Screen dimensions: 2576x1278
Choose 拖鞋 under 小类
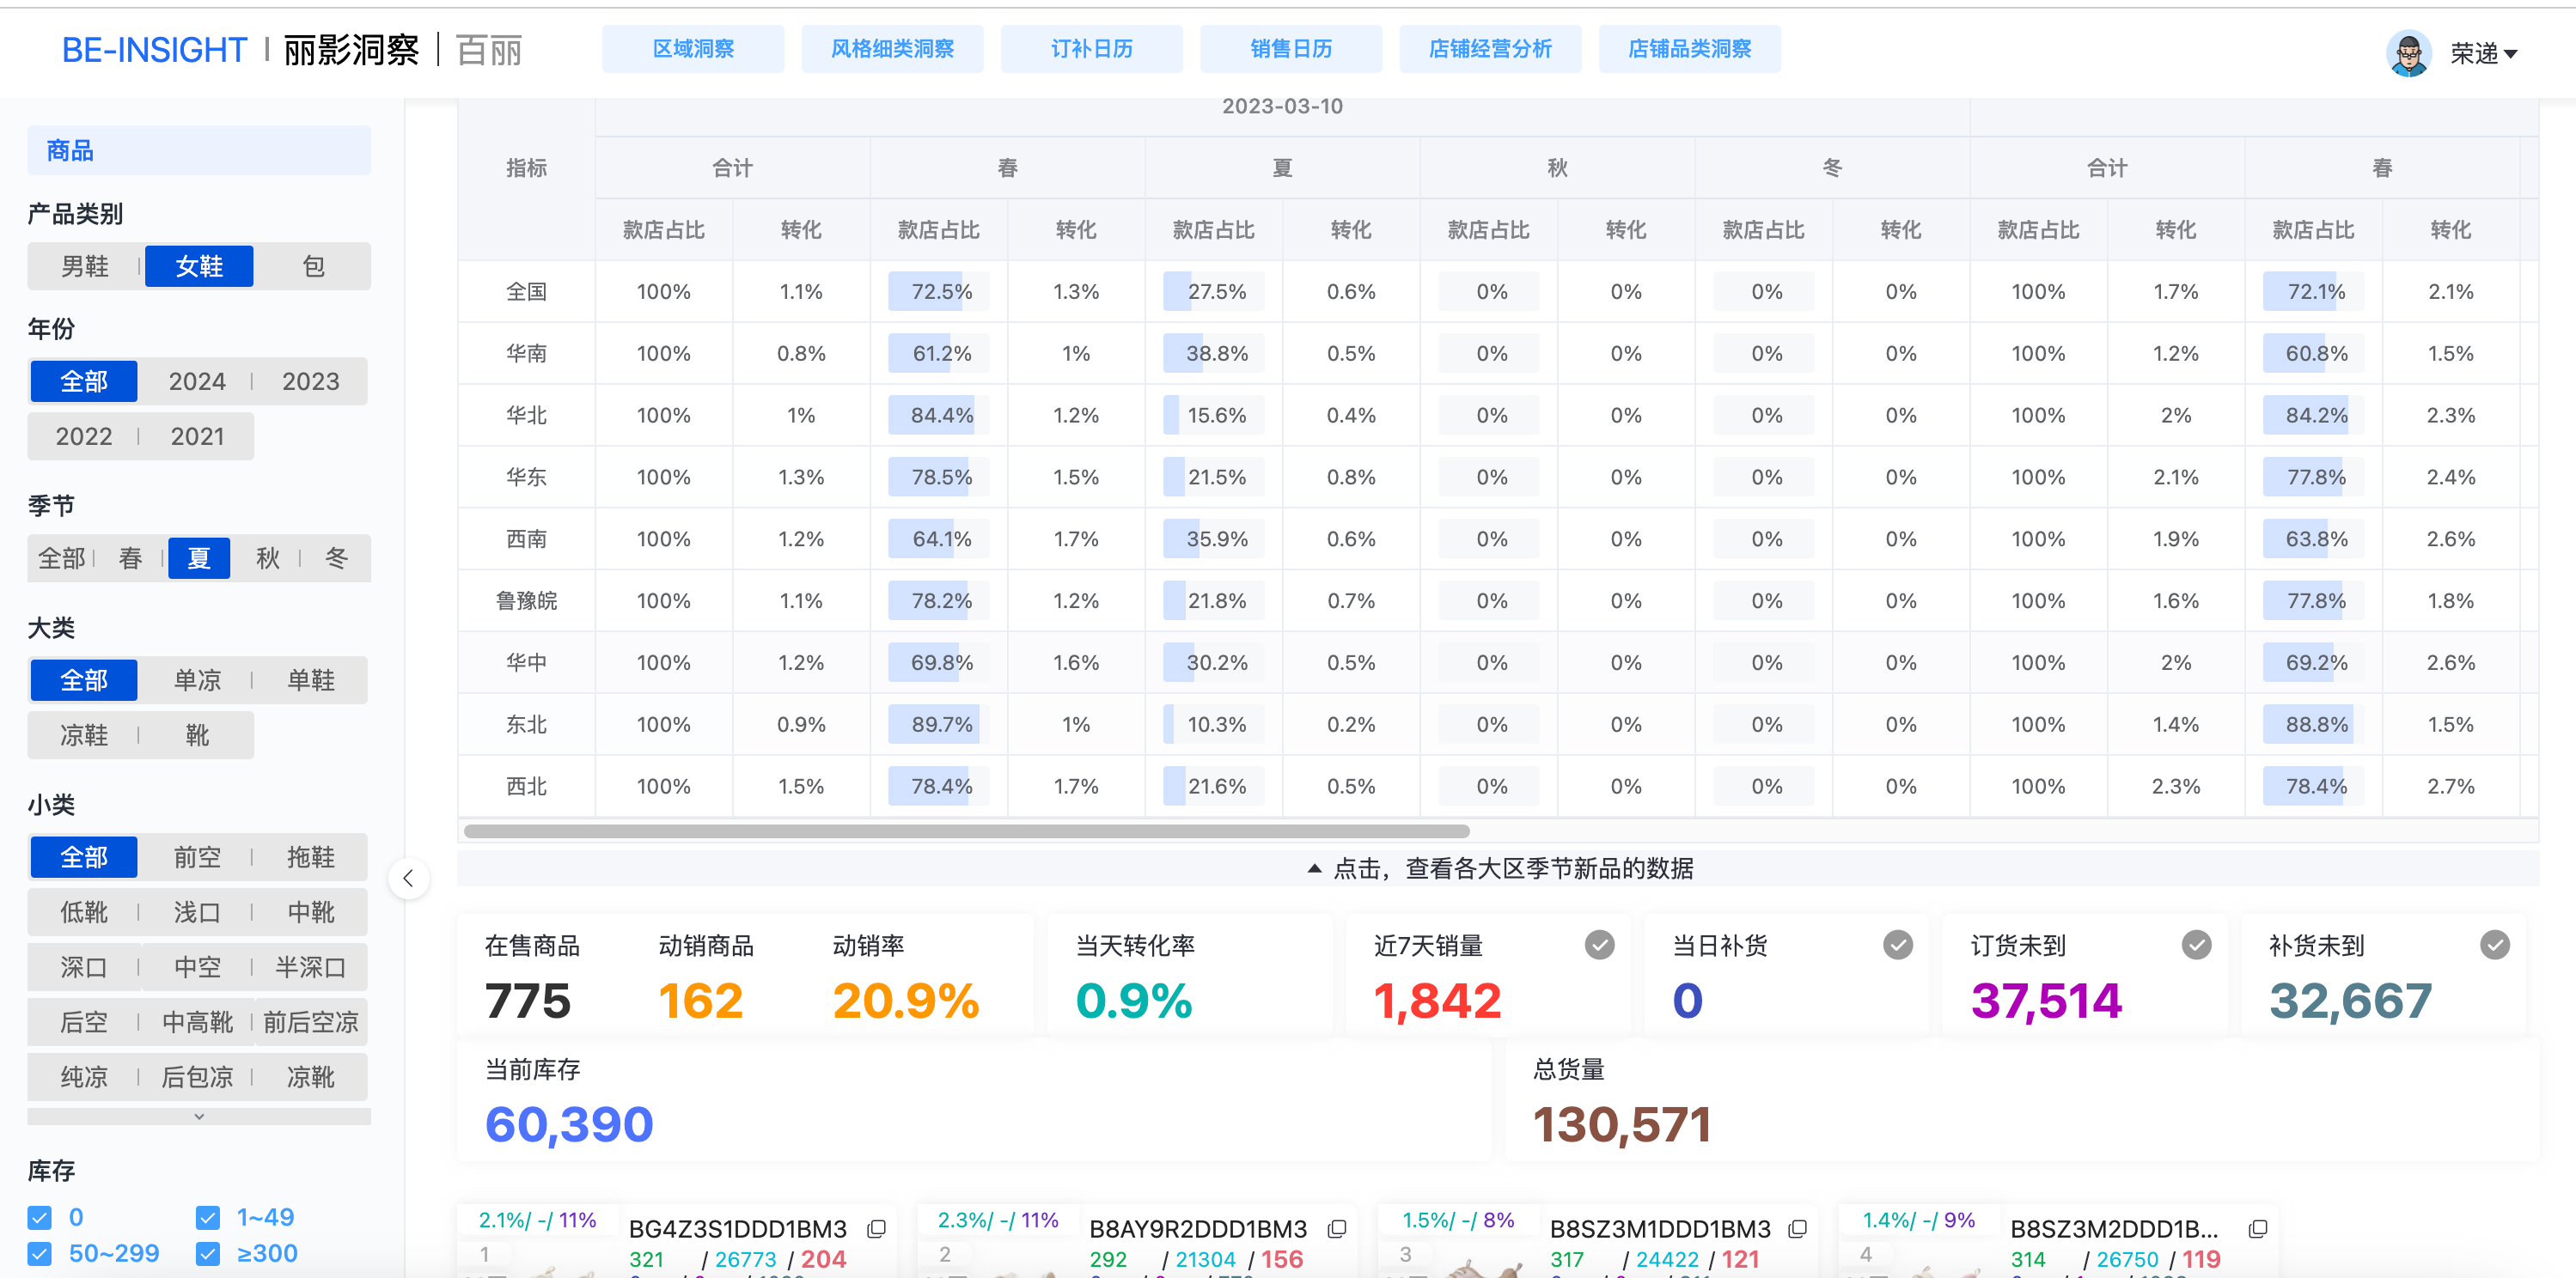click(311, 856)
